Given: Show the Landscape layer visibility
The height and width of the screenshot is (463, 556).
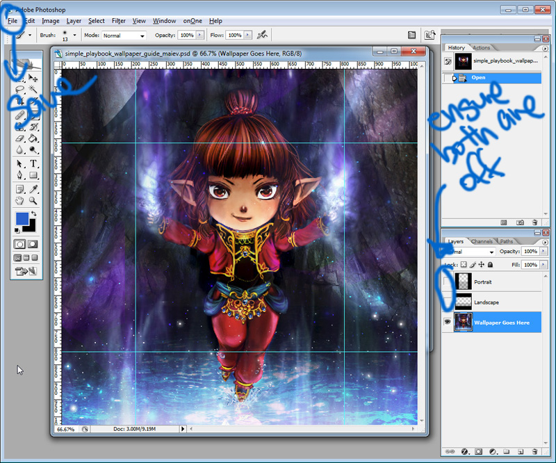Looking at the screenshot, I should click(x=448, y=302).
